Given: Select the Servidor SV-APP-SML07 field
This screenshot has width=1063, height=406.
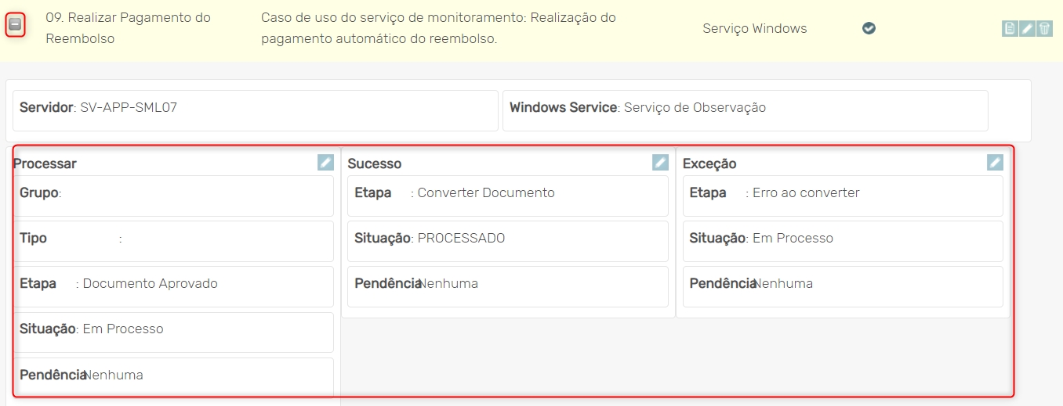Looking at the screenshot, I should [255, 110].
